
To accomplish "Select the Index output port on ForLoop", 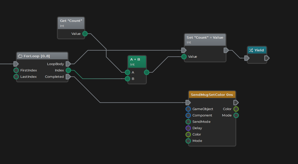I will (x=68, y=70).
